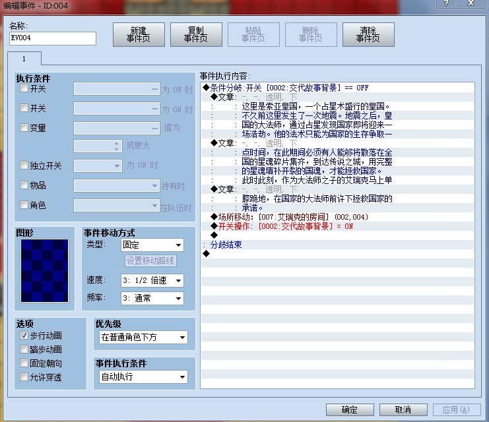
Task: Click the 新建事件页 button
Action: (139, 34)
